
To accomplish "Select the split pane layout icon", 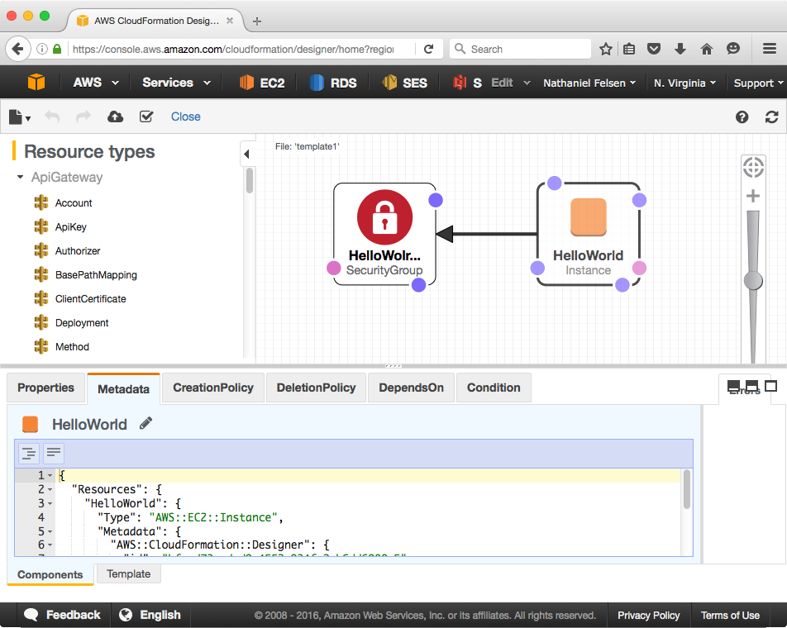I will (x=752, y=386).
